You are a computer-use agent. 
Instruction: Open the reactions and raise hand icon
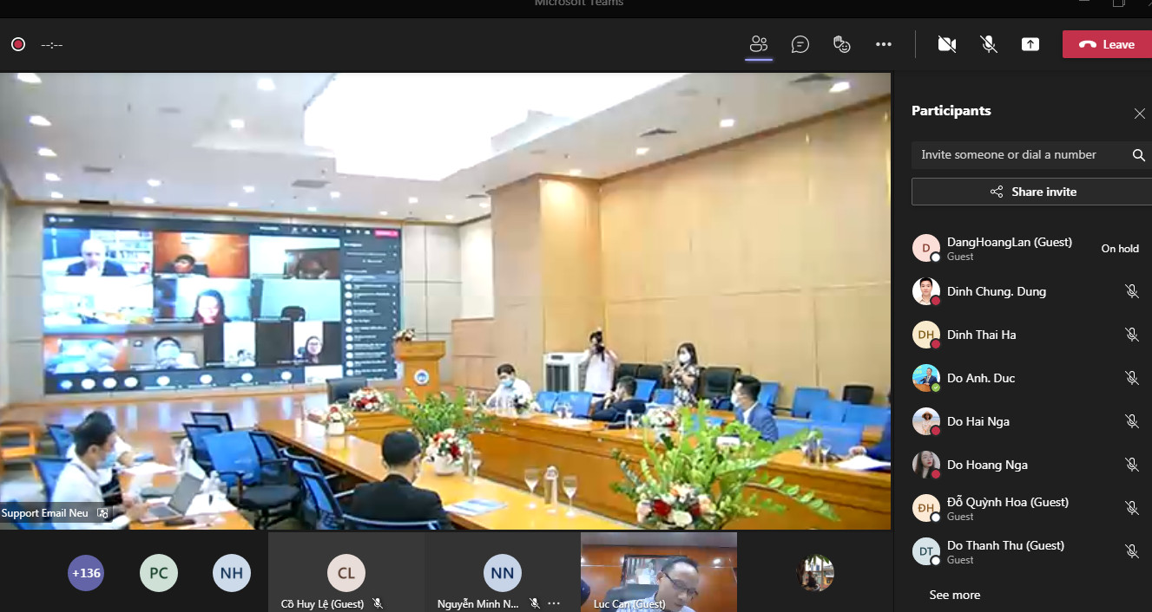tap(841, 44)
